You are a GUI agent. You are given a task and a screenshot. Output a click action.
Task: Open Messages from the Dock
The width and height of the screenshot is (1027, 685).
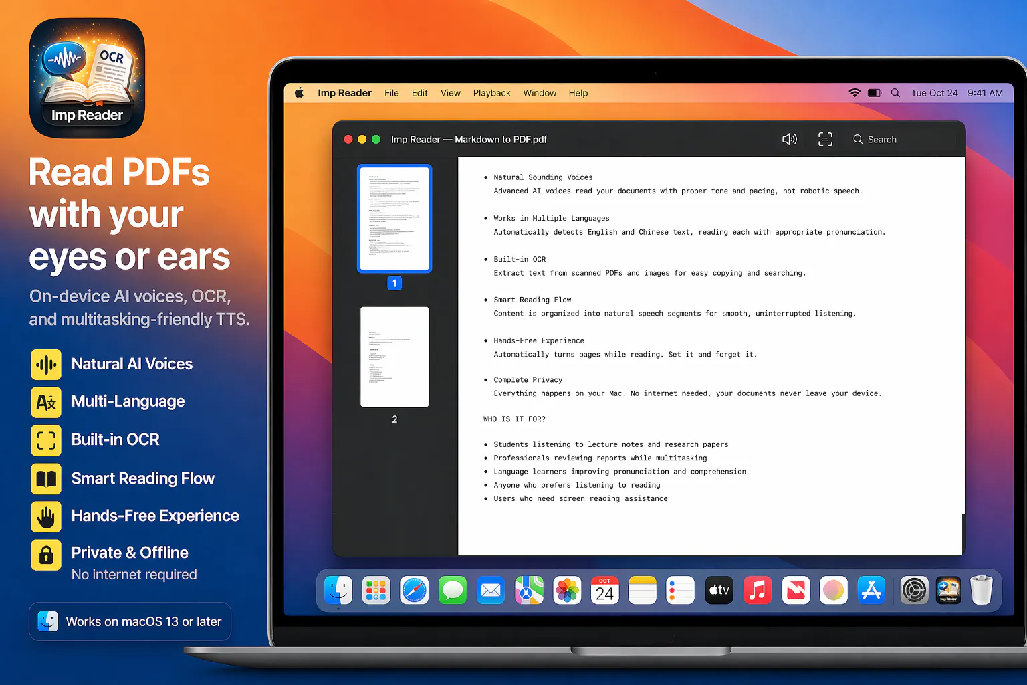click(x=453, y=590)
